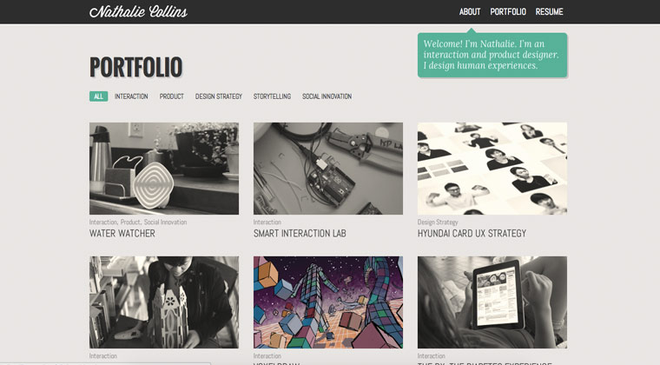The height and width of the screenshot is (365, 660).
Task: Click the Water Watcher title link
Action: pyautogui.click(x=122, y=233)
